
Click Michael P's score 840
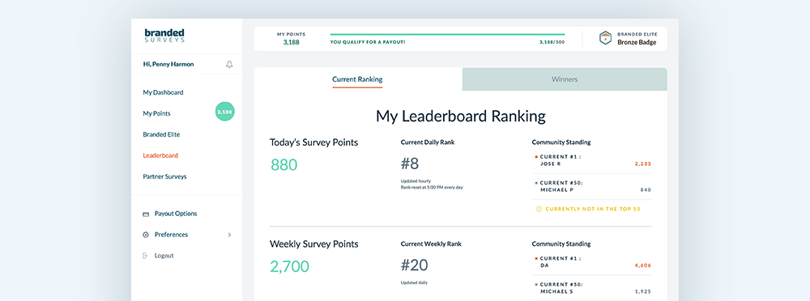(x=646, y=190)
